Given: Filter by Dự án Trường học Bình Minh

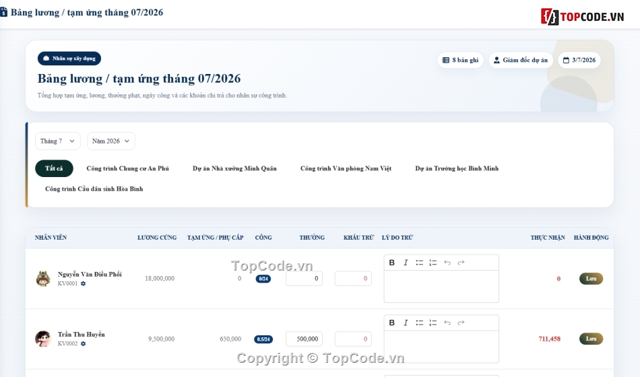Looking at the screenshot, I should point(457,168).
